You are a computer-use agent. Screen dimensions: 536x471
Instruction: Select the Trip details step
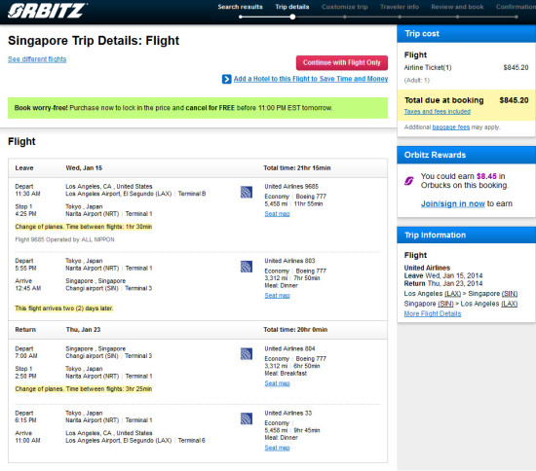coord(292,7)
